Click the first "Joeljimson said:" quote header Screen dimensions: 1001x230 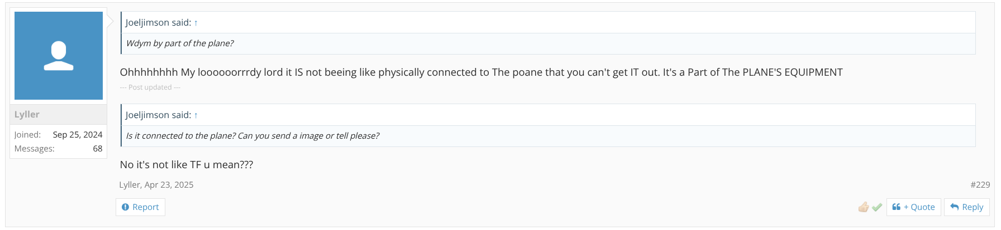pos(158,22)
